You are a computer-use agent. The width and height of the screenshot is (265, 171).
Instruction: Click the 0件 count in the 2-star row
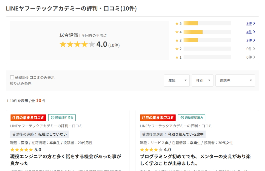click(249, 49)
